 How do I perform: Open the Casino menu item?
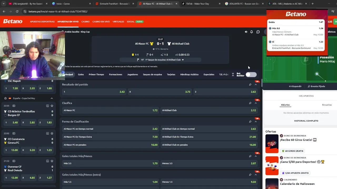pyautogui.click(x=85, y=22)
